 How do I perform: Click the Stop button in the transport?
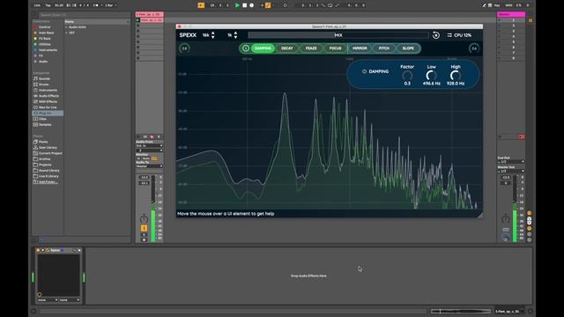[245, 5]
